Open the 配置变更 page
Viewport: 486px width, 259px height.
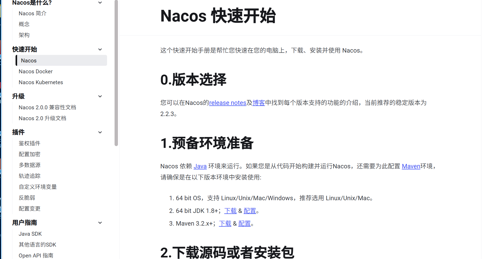pos(30,209)
